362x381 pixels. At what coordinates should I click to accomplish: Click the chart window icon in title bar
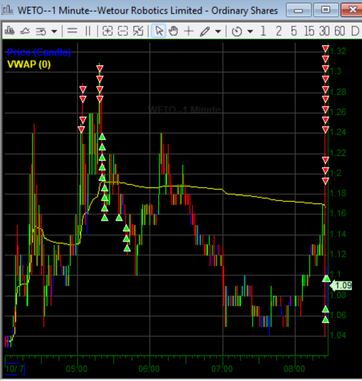click(8, 10)
